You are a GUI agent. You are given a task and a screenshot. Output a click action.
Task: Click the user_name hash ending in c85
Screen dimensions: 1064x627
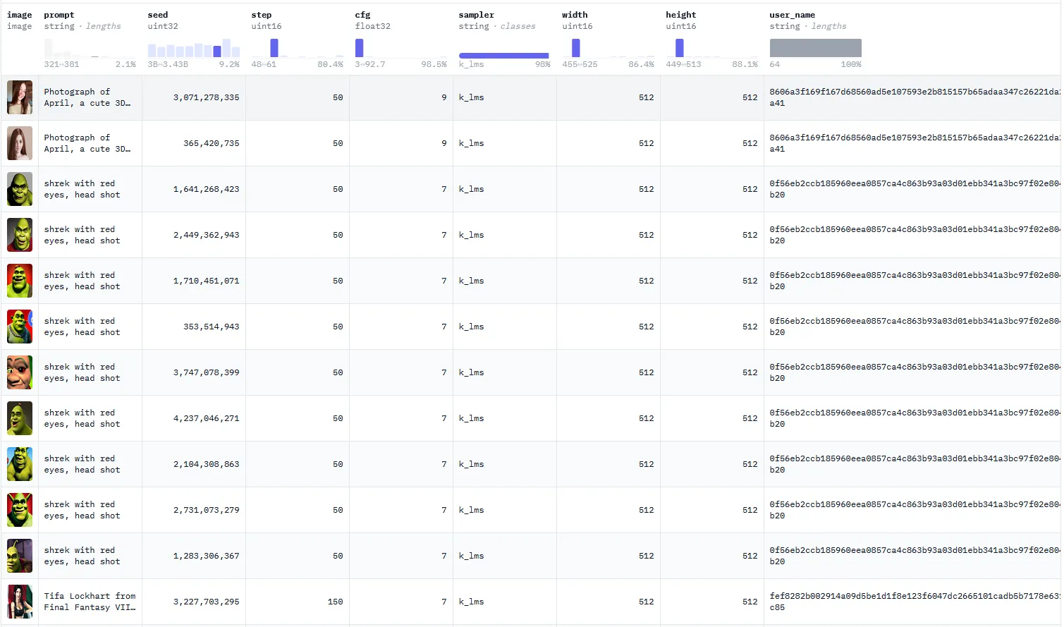915,602
